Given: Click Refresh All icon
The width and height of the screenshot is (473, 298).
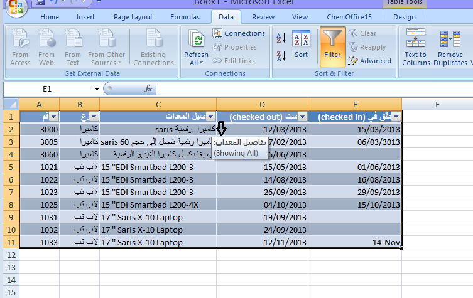Looking at the screenshot, I should point(197,40).
